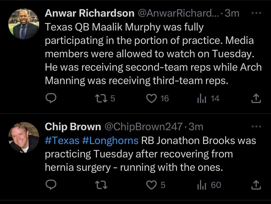Open the @ChipBrown247 handle
This screenshot has height=204, width=271.
point(144,126)
